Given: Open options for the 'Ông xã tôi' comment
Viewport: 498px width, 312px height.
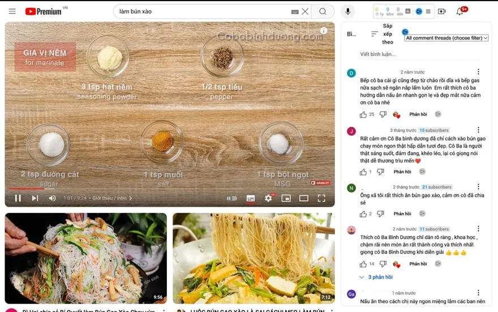Looking at the screenshot, I should click(478, 187).
